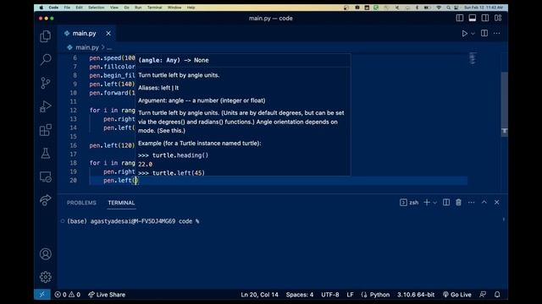The width and height of the screenshot is (542, 304).
Task: Open the zsh terminal shell selector
Action: [409, 203]
